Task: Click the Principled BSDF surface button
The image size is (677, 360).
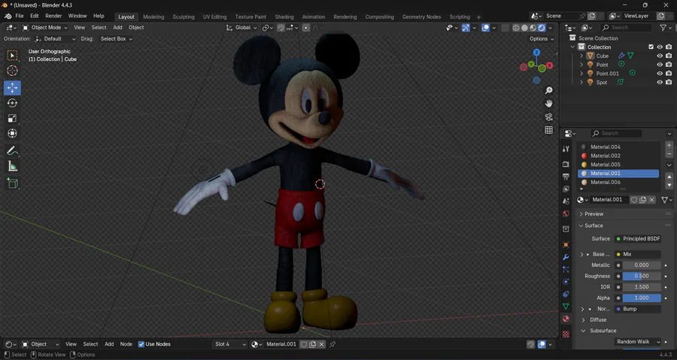Action: (638, 238)
